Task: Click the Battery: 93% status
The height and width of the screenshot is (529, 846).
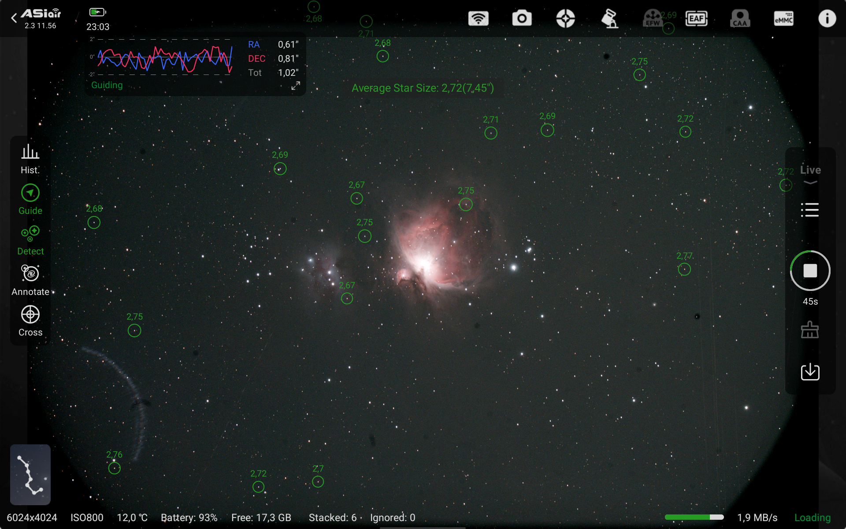Action: tap(189, 518)
